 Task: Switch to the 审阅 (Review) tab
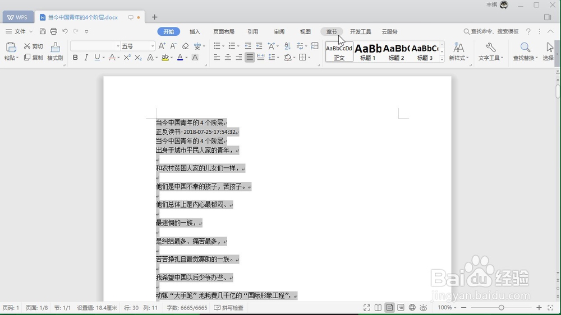pyautogui.click(x=279, y=32)
